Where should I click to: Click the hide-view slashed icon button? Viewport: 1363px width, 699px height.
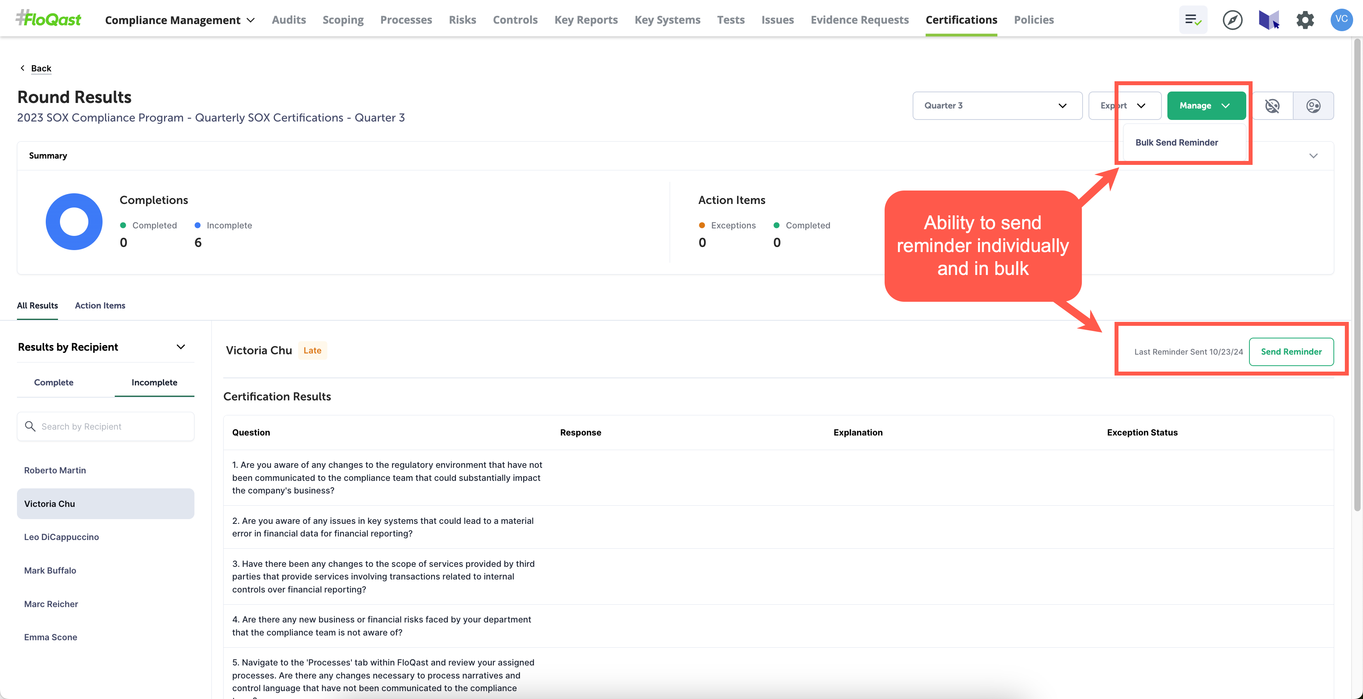coord(1272,106)
